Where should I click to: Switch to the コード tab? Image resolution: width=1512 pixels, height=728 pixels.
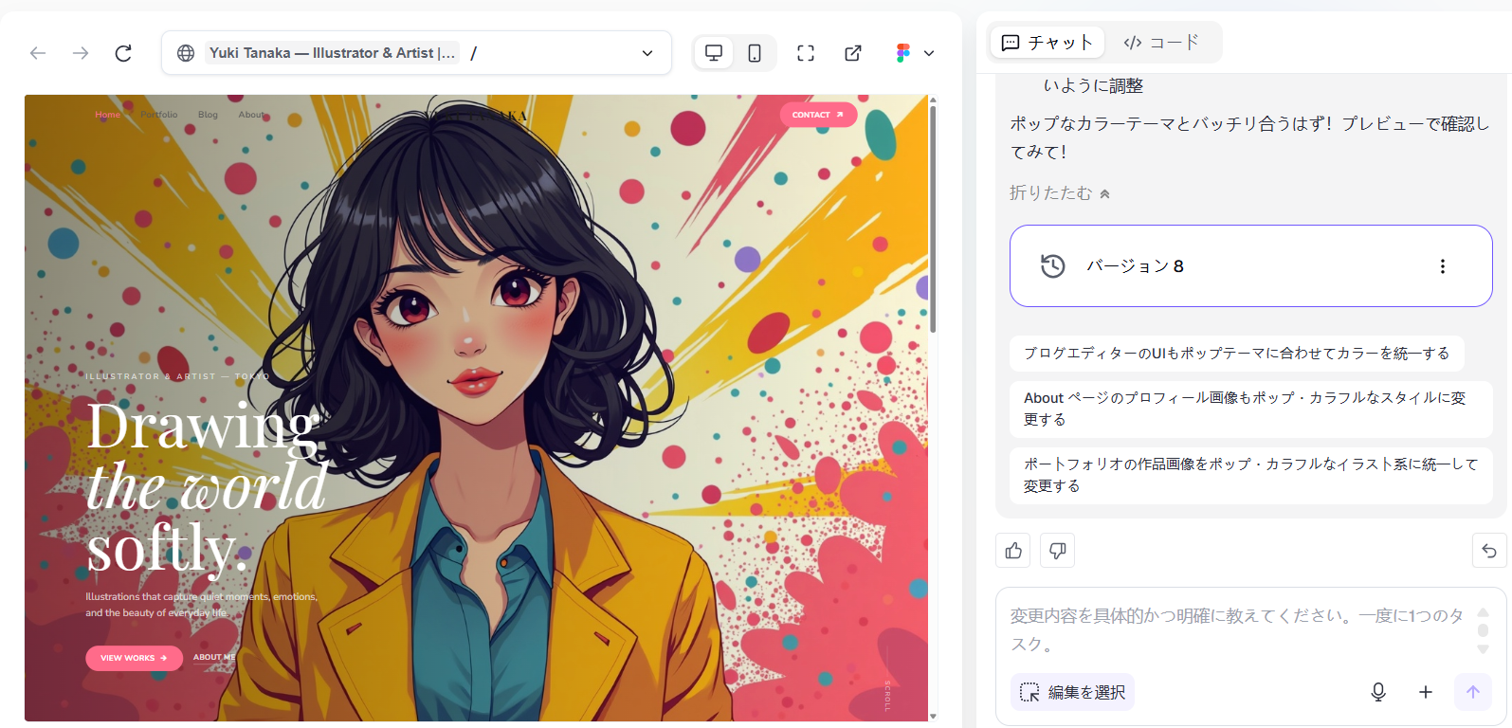[x=1161, y=43]
